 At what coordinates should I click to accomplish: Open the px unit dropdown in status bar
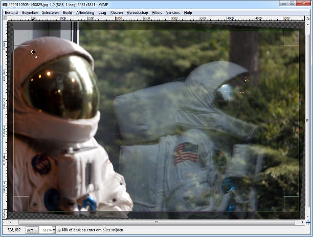[32, 230]
